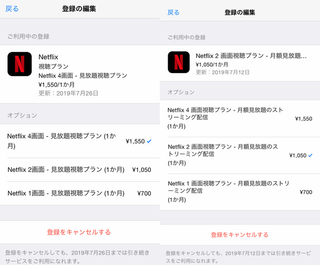Click the ¥700 price in left screen
This screenshot has width=320, height=265.
tap(145, 193)
